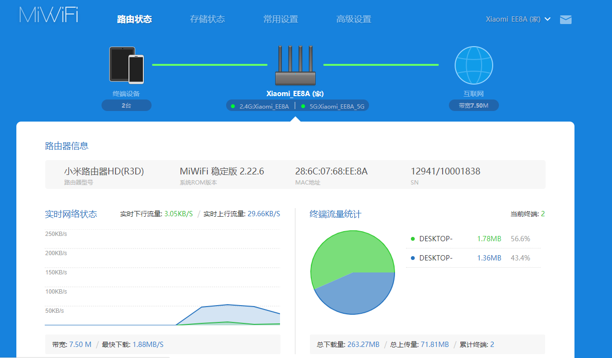The image size is (612, 358).
Task: Click the 互联网 label
Action: coord(474,94)
